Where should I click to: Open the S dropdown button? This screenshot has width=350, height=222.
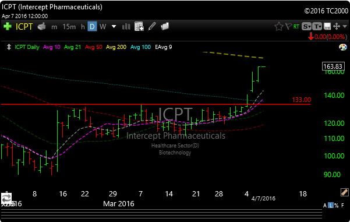[x=306, y=27]
